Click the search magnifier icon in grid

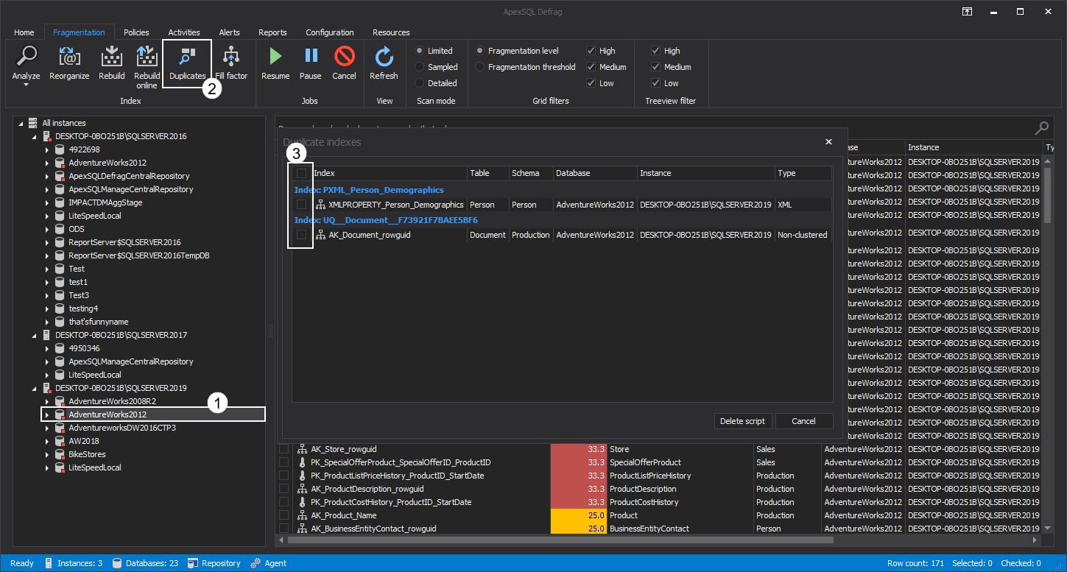pyautogui.click(x=1041, y=128)
